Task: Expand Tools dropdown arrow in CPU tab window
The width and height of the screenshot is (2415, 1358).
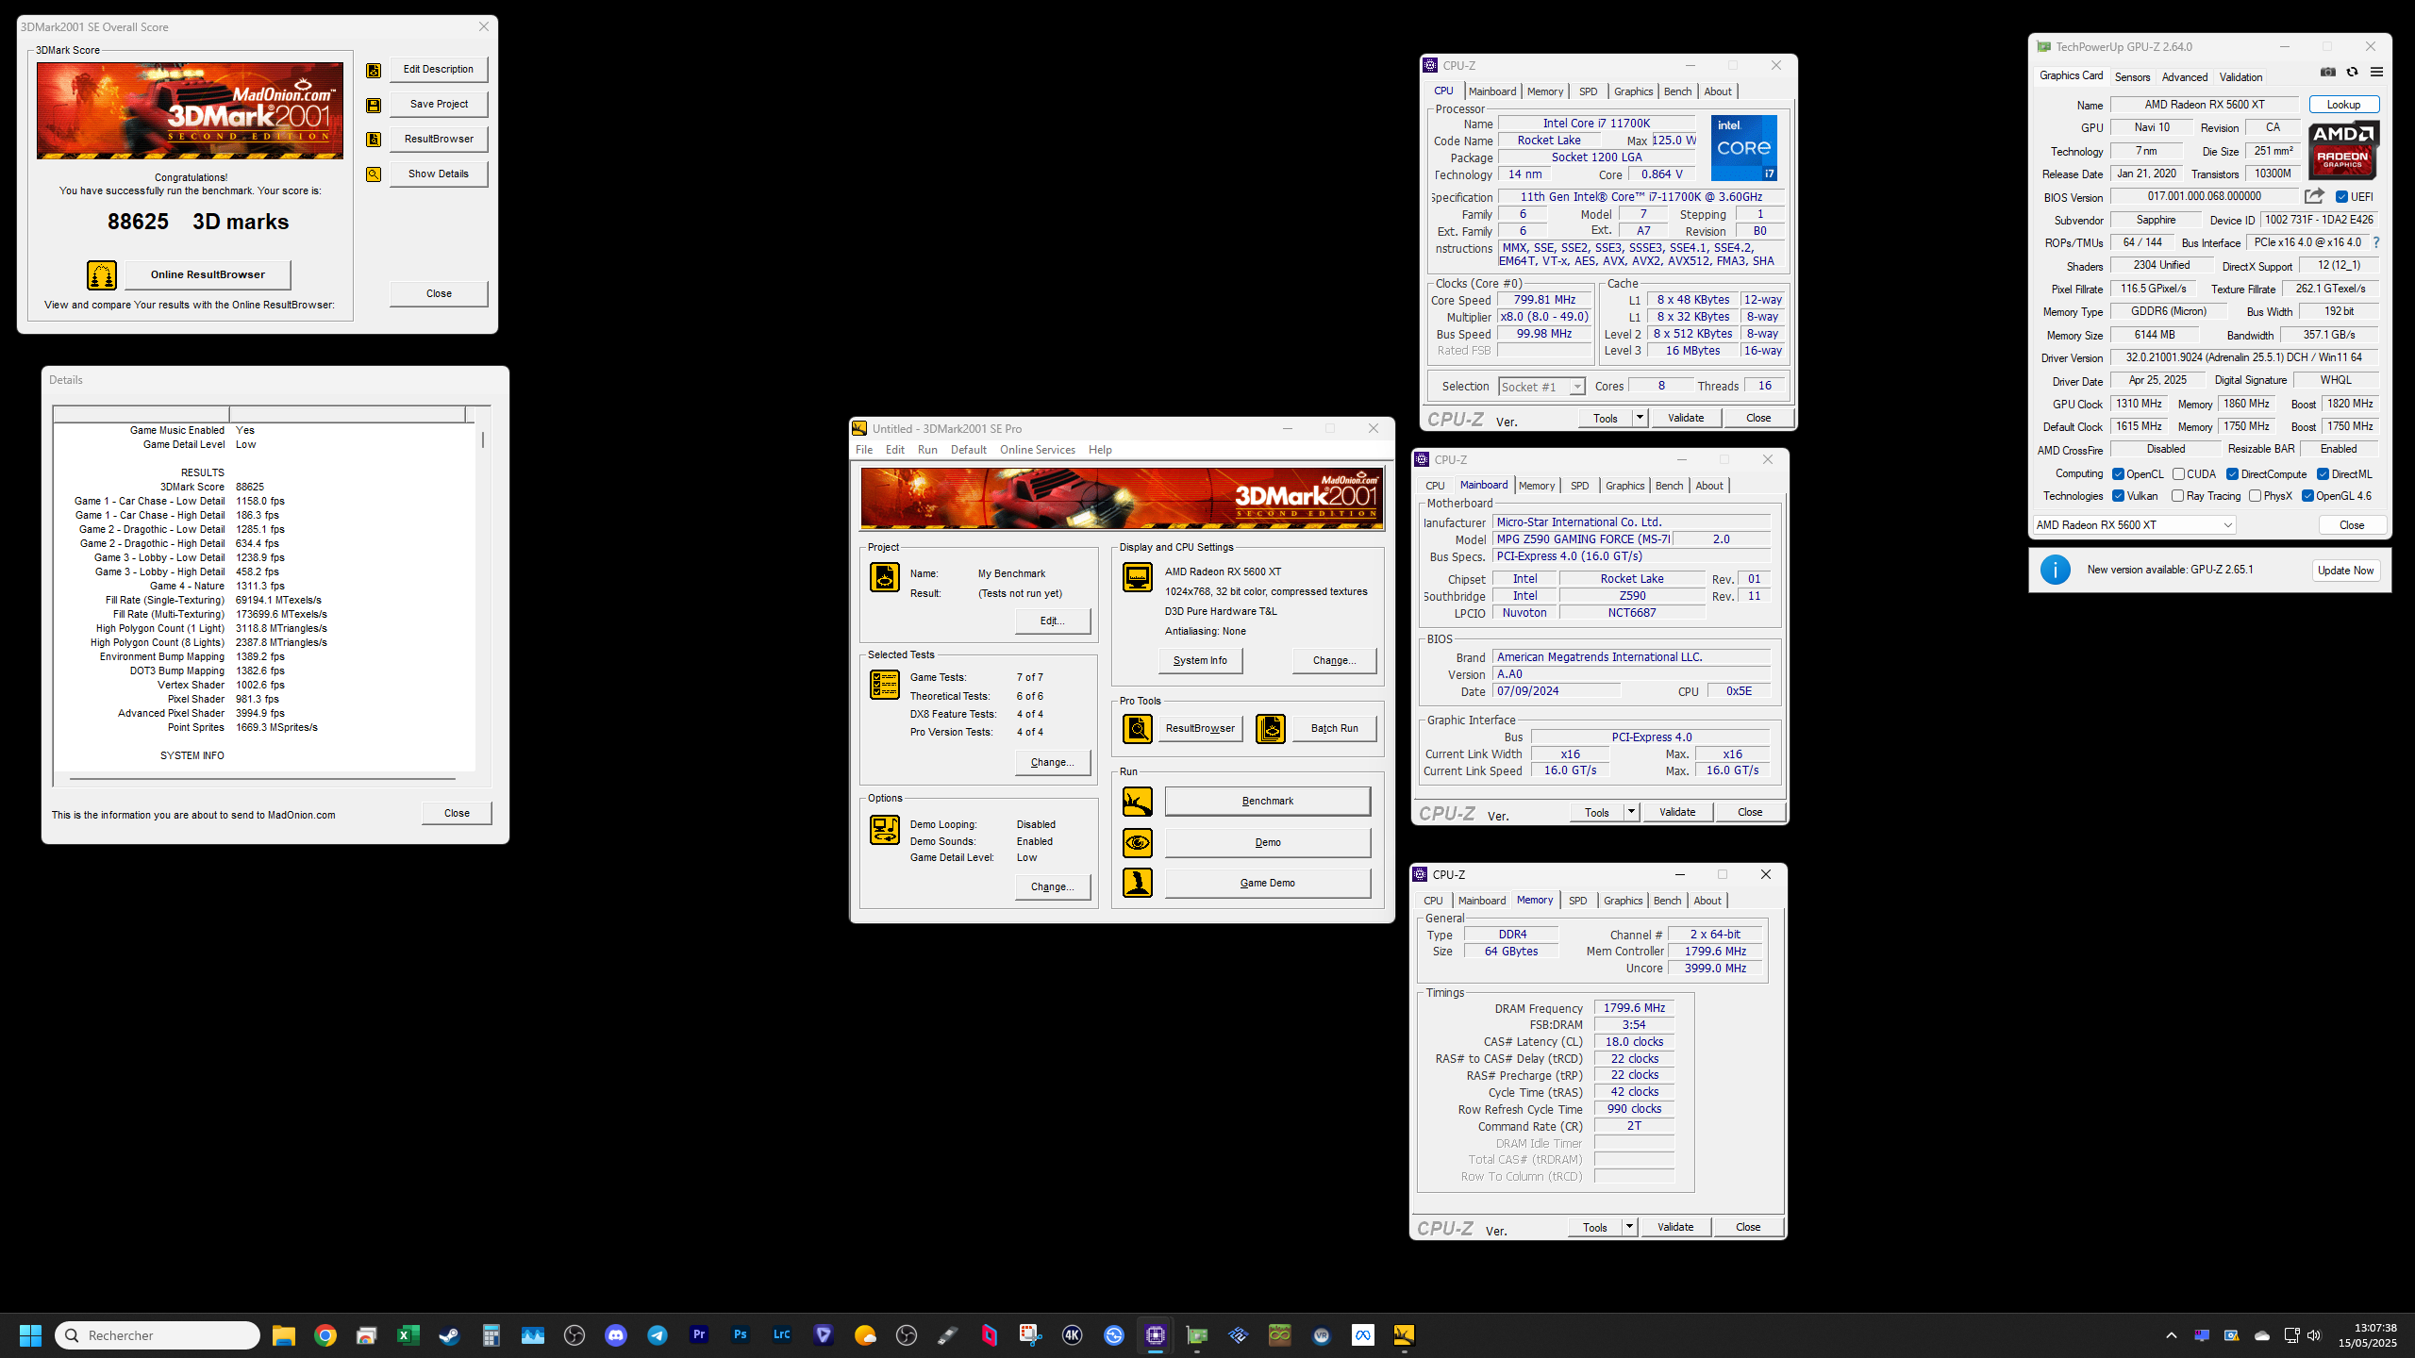Action: (1640, 418)
